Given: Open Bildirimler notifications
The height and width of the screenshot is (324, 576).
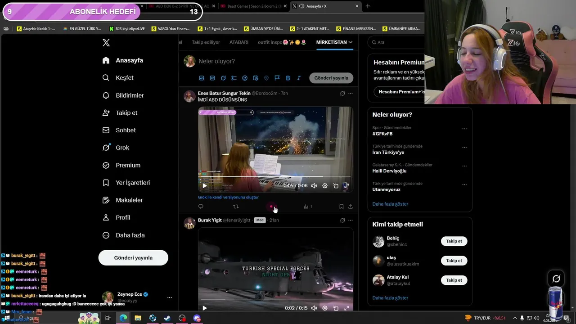Looking at the screenshot, I should 123,95.
